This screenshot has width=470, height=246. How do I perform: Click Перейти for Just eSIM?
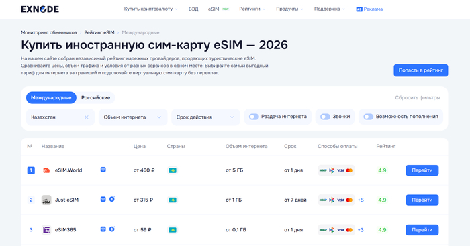[422, 200]
